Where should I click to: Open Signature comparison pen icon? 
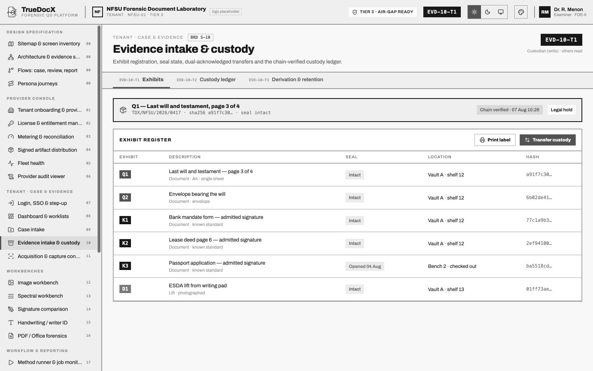(11, 309)
